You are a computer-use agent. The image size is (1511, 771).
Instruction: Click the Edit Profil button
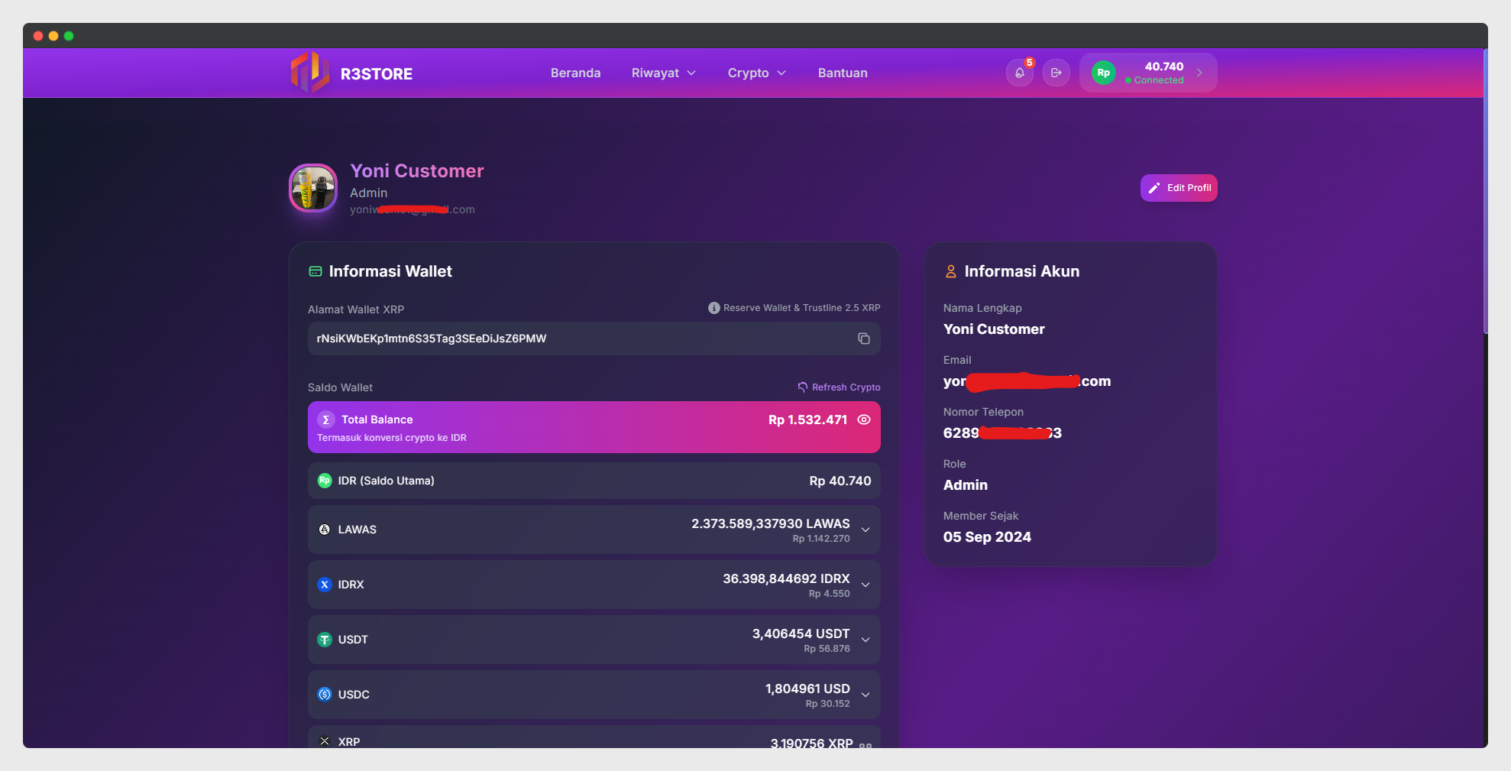point(1179,187)
